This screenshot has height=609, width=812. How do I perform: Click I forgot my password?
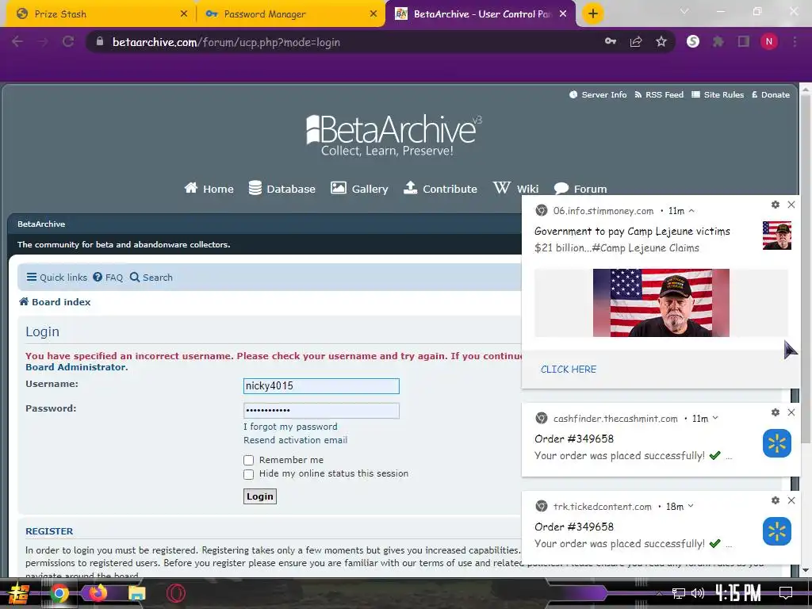tap(290, 427)
